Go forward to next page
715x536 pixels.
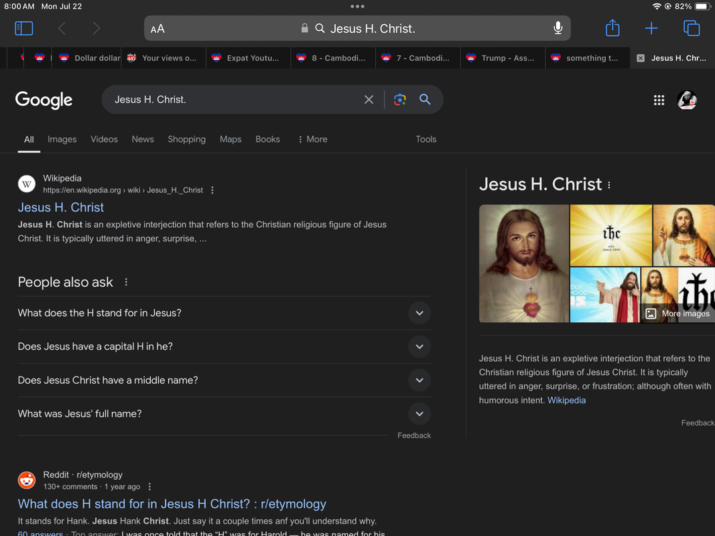pyautogui.click(x=96, y=28)
